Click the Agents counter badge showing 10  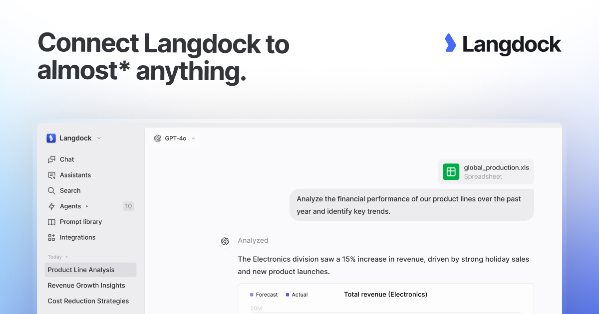128,206
